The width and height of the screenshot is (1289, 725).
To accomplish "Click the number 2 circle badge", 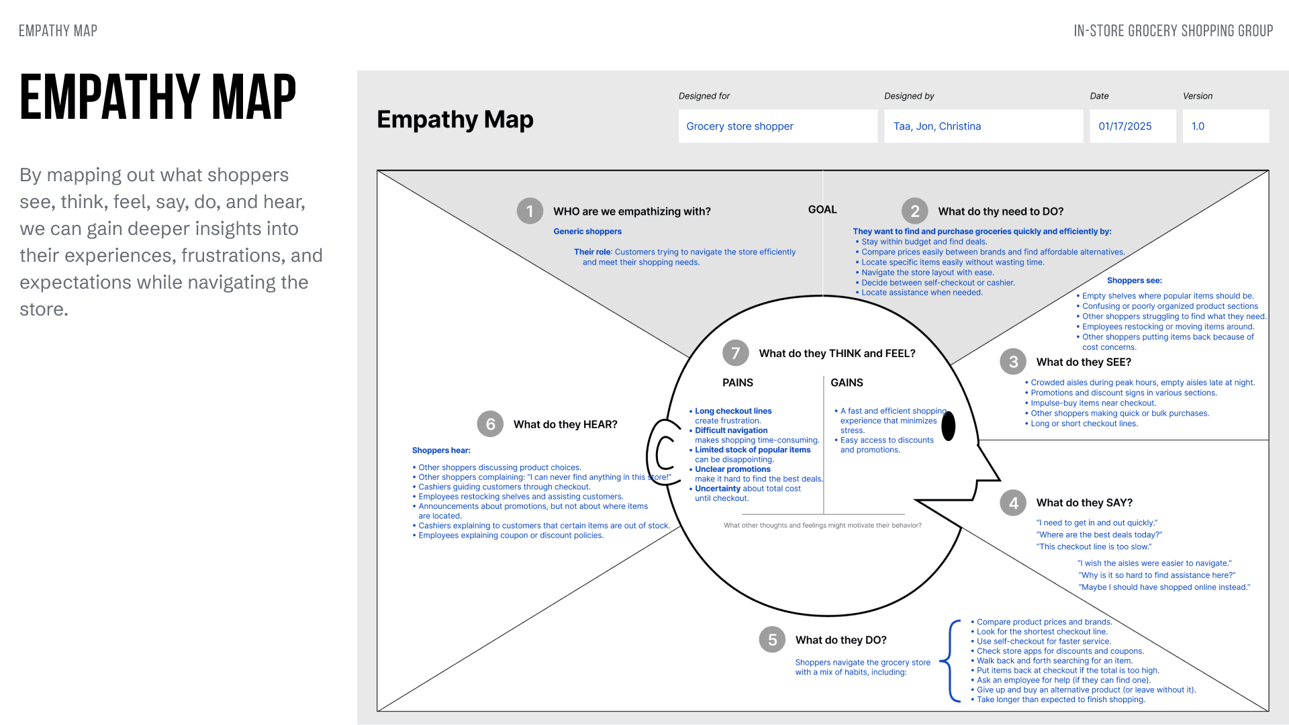I will 914,211.
